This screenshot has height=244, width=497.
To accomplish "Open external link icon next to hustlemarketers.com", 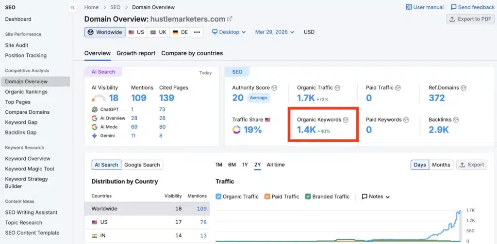I will pos(230,19).
